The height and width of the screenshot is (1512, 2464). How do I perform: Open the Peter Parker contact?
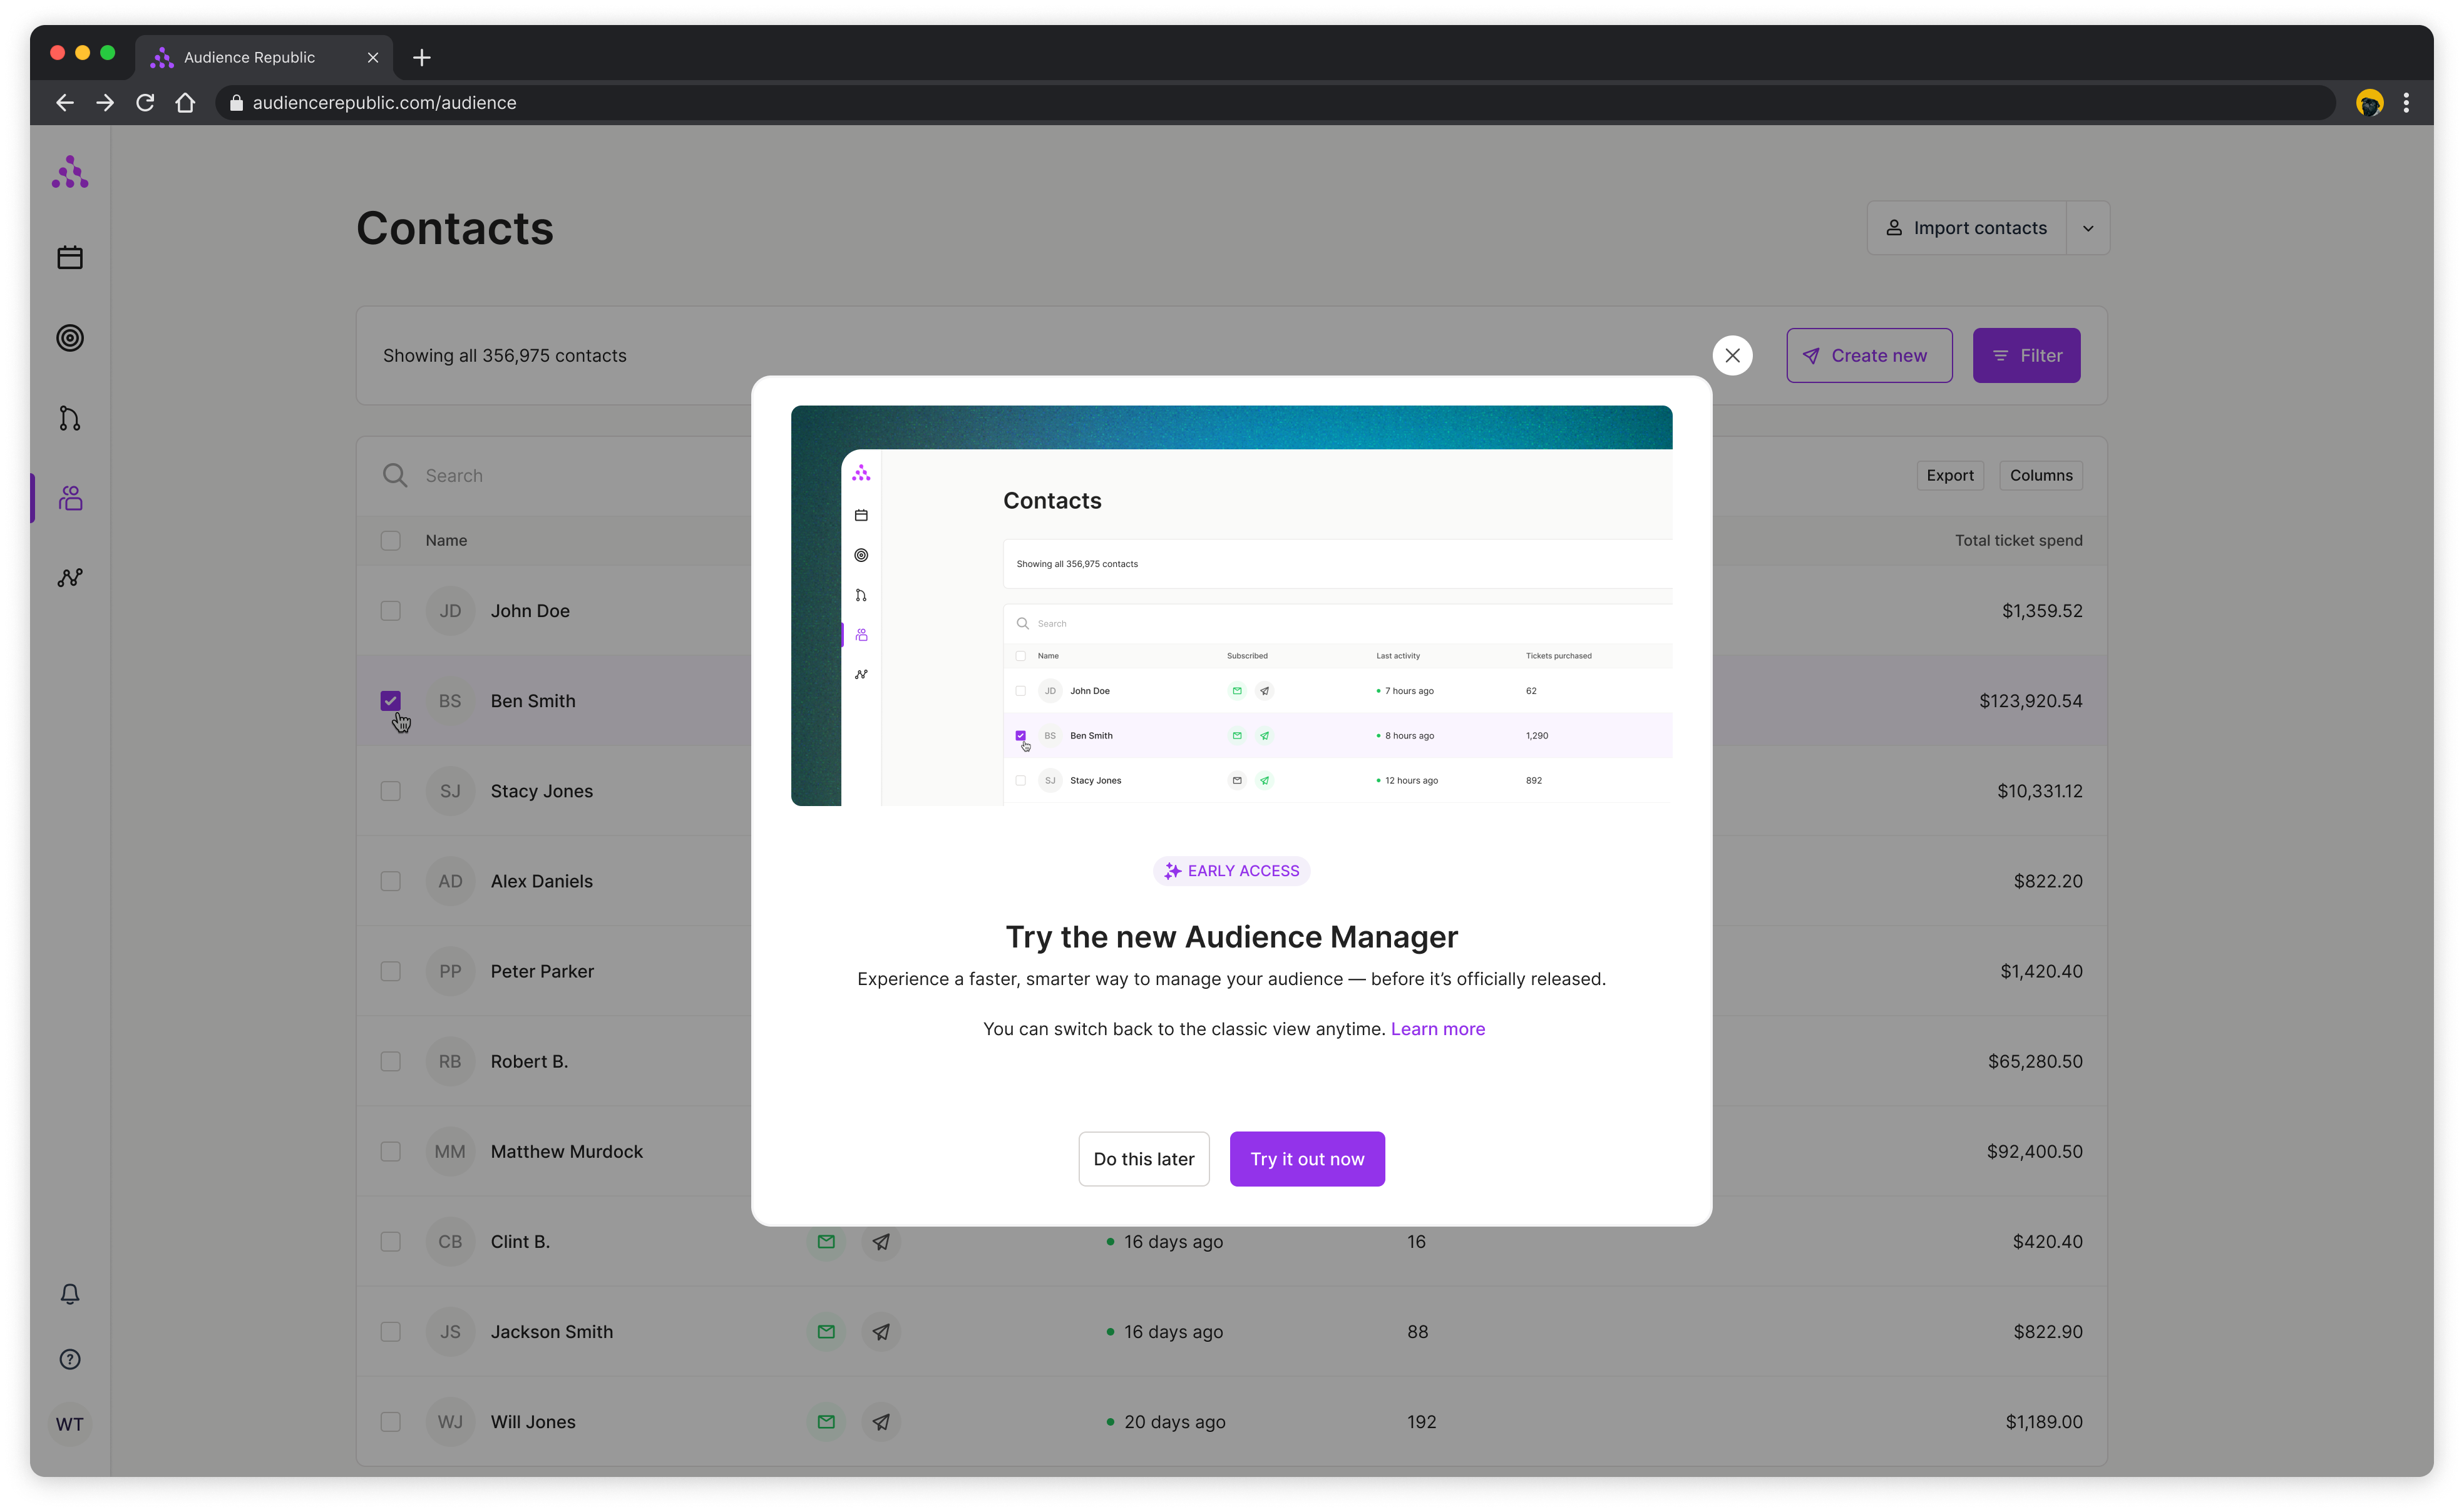pyautogui.click(x=542, y=971)
